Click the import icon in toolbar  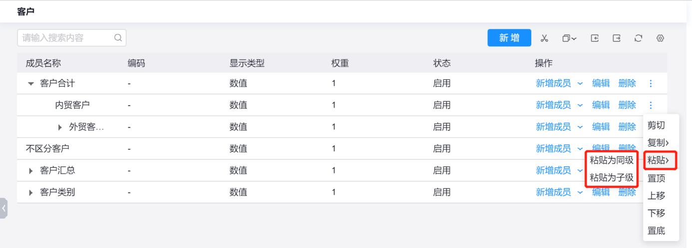pos(595,38)
